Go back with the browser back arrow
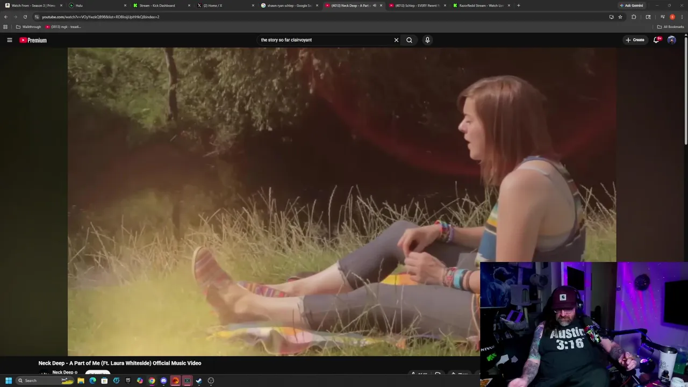The image size is (688, 387). click(6, 17)
